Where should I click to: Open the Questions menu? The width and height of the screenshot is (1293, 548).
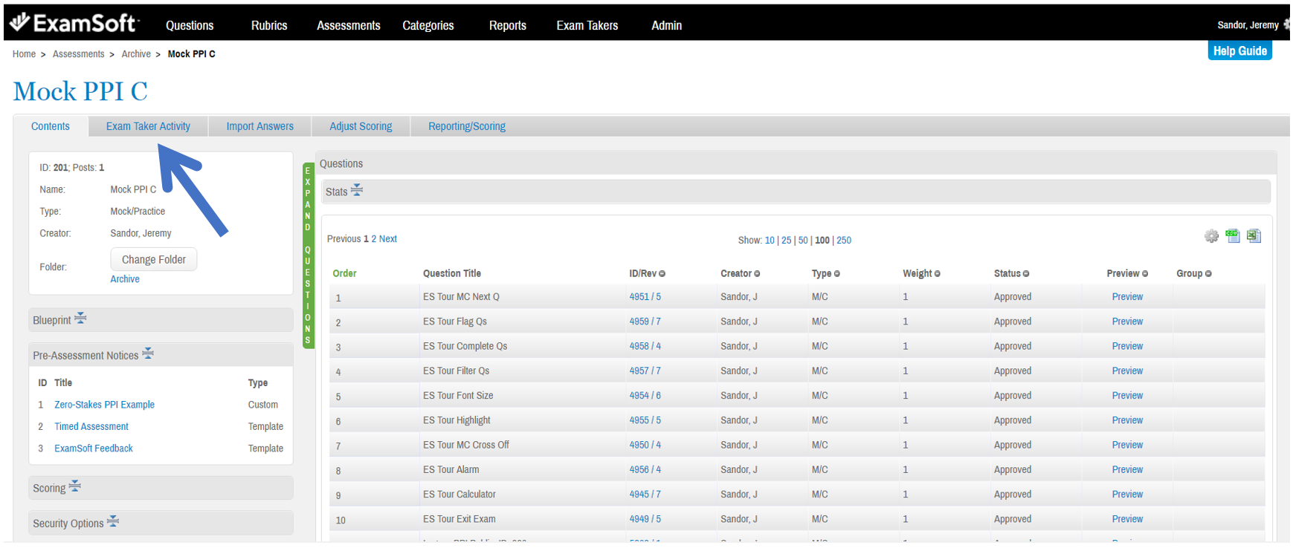190,25
